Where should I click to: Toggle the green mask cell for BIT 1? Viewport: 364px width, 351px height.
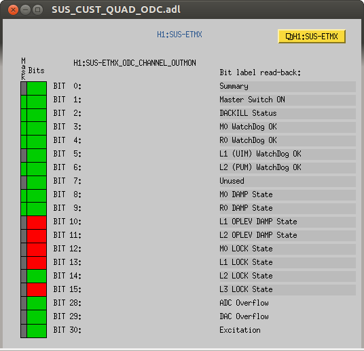point(24,102)
